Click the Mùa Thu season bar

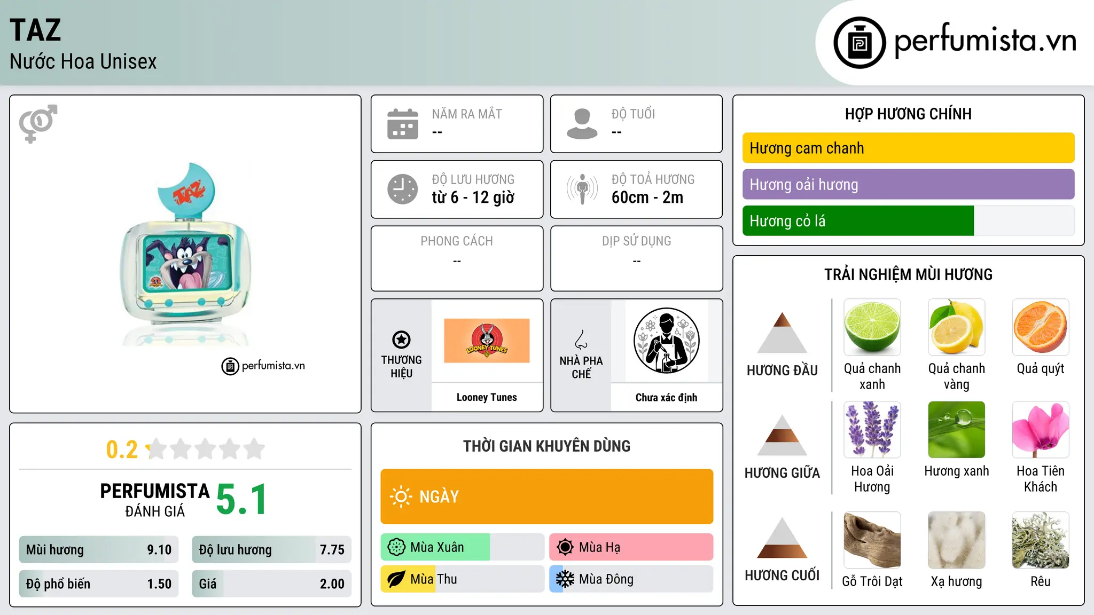click(462, 579)
